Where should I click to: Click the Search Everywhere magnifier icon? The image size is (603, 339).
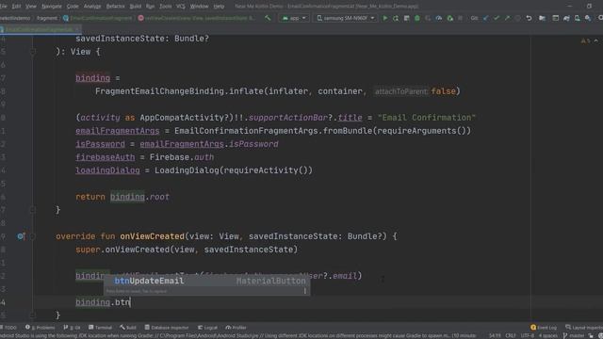(600, 18)
